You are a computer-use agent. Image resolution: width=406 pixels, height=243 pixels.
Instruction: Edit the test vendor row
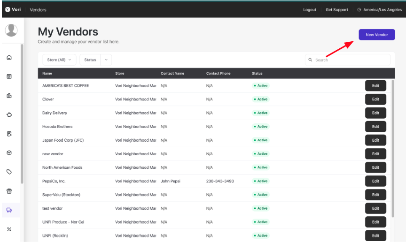coord(375,208)
